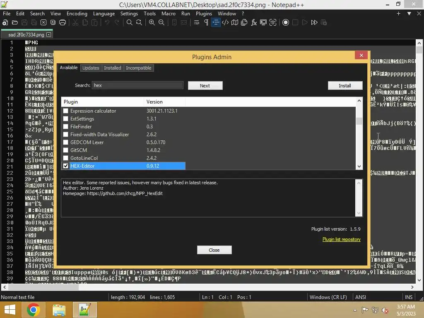Open the Language menu
This screenshot has width=424, height=318.
[x=104, y=14]
